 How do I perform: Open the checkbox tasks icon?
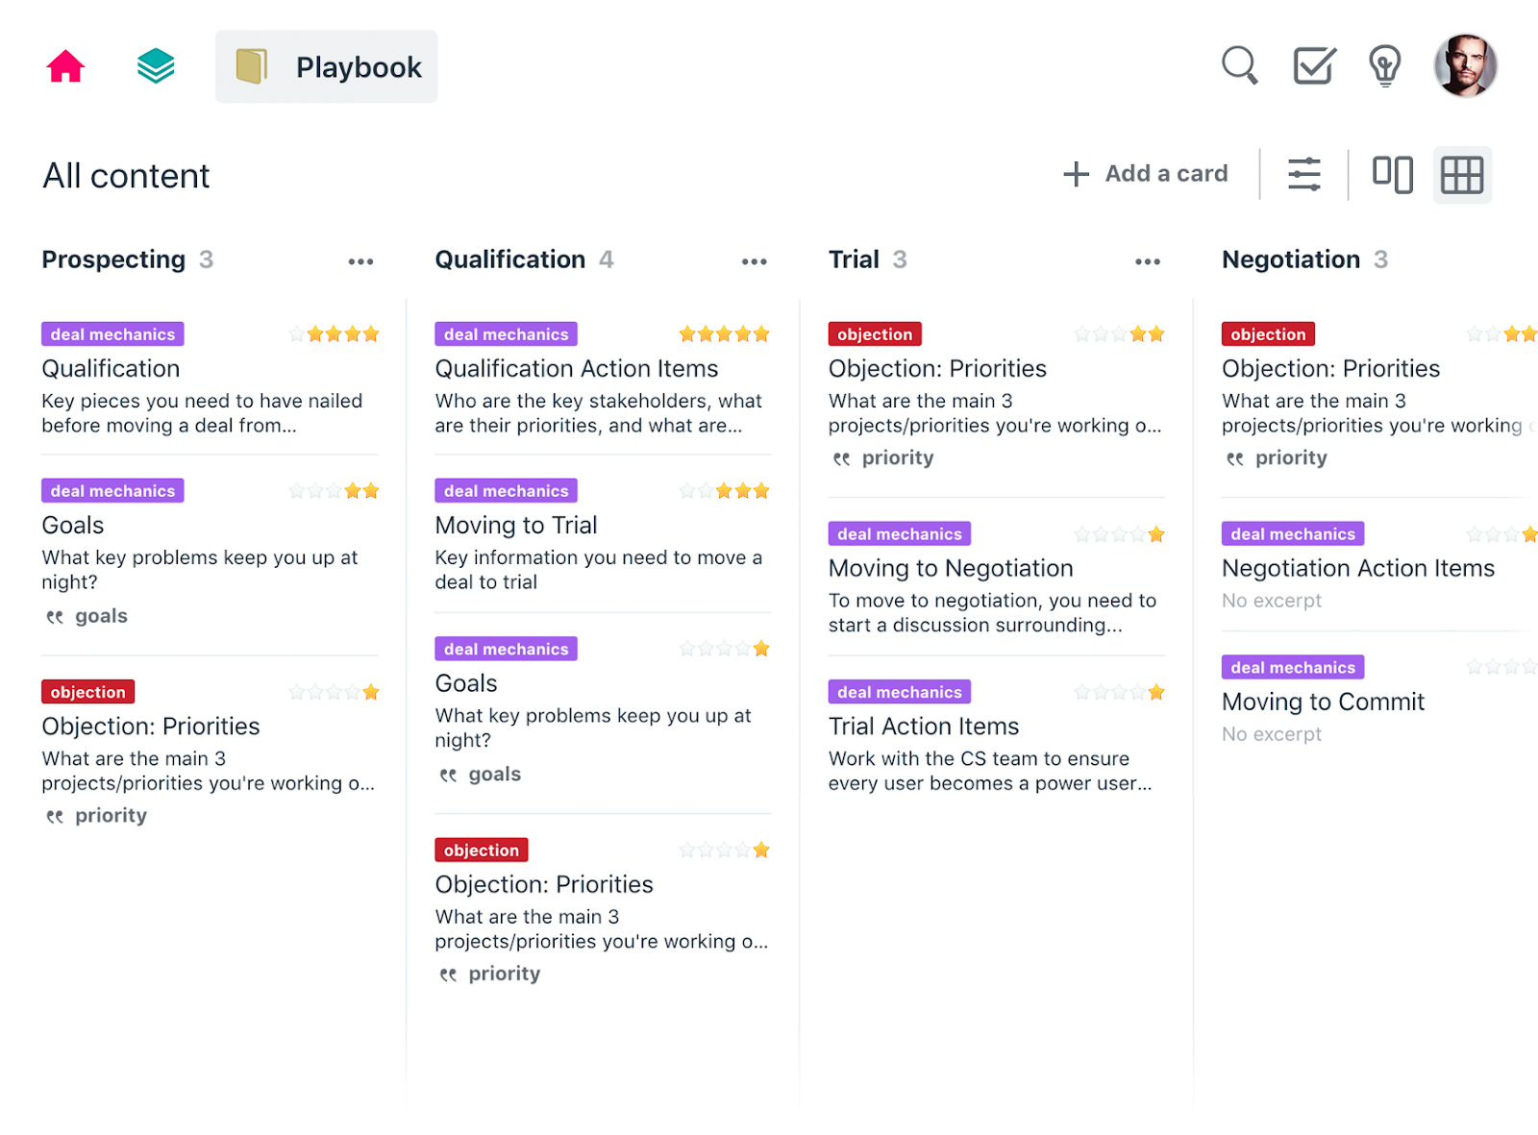coord(1313,66)
